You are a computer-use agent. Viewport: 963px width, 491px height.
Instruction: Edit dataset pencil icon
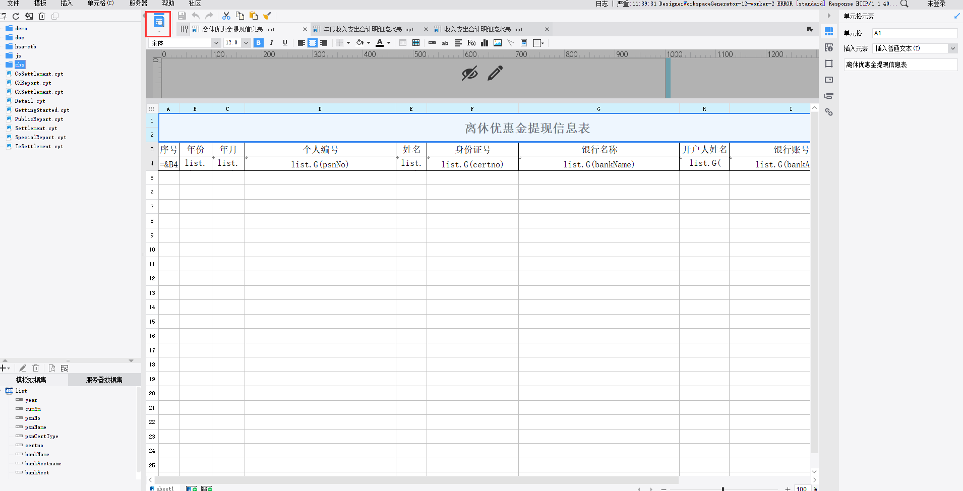(23, 368)
